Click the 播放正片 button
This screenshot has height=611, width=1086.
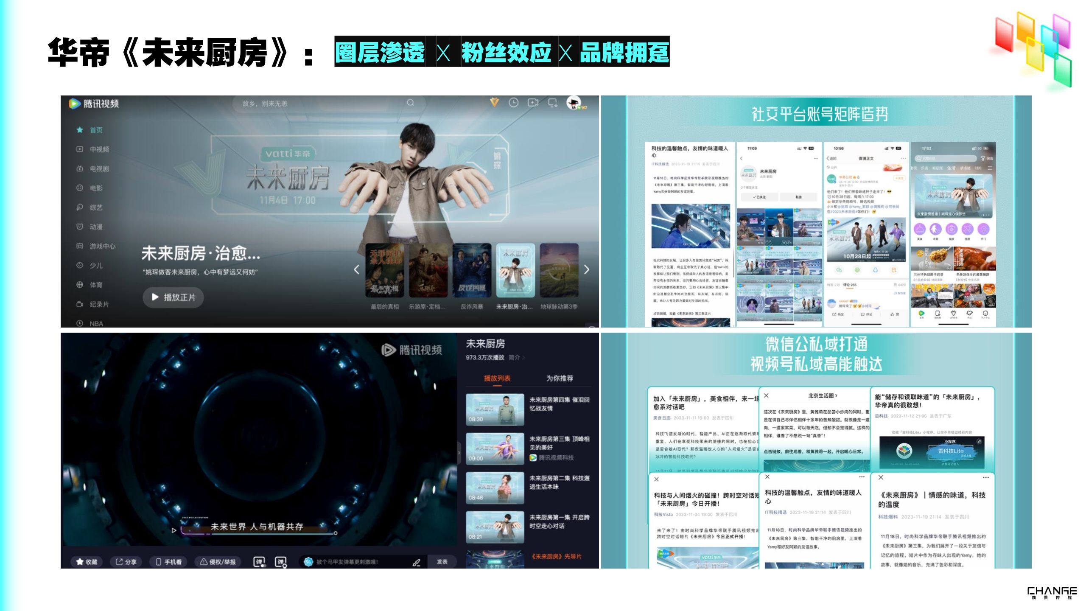[173, 297]
